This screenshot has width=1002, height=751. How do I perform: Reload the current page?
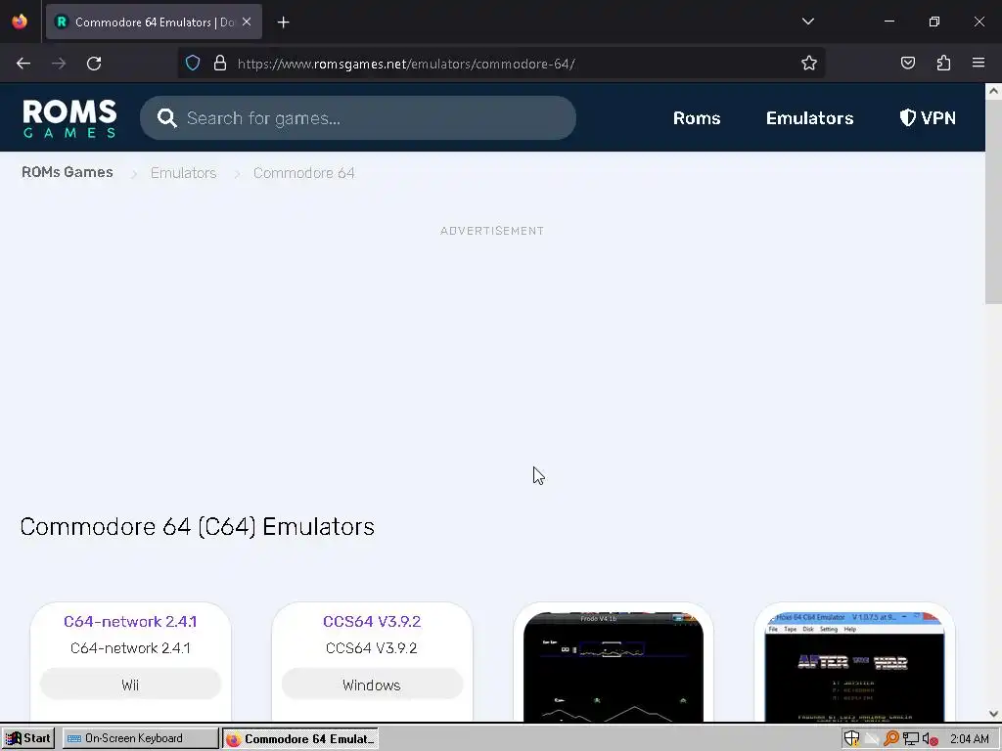(94, 64)
